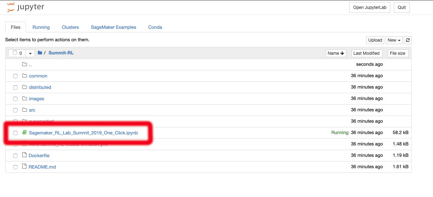Open the selection dropdown arrow beside the item count
This screenshot has height=197, width=433.
pyautogui.click(x=30, y=53)
